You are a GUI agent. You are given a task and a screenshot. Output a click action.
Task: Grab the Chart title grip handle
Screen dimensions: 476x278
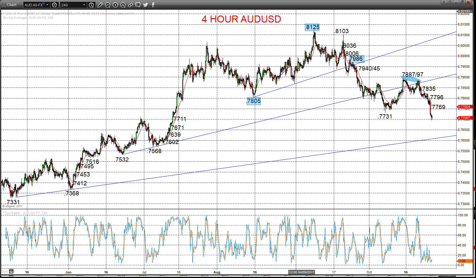(3, 5)
